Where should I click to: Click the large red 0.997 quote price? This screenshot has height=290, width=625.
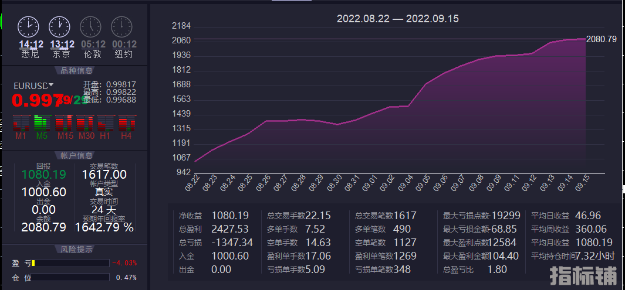point(38,101)
